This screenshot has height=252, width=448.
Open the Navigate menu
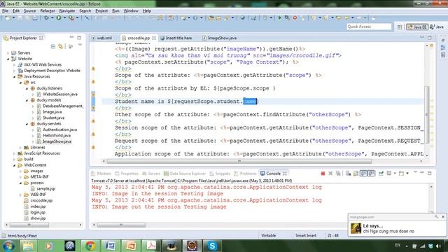coord(67,11)
